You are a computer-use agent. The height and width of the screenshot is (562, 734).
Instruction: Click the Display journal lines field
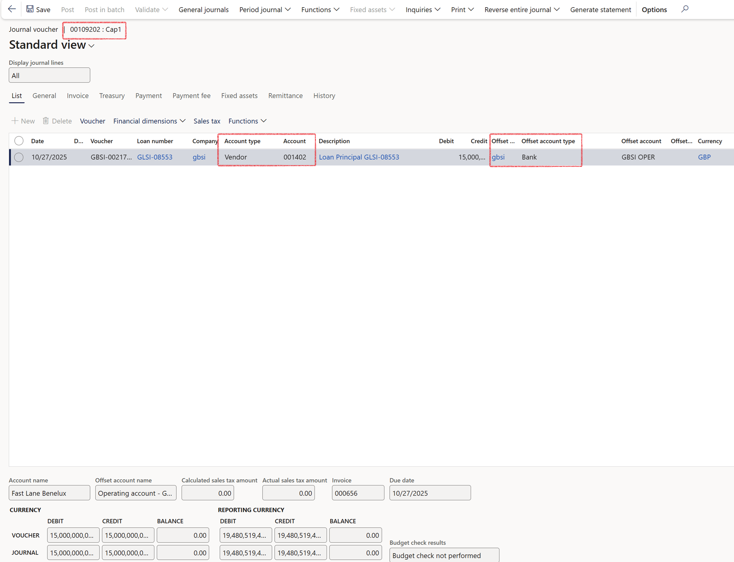[50, 75]
